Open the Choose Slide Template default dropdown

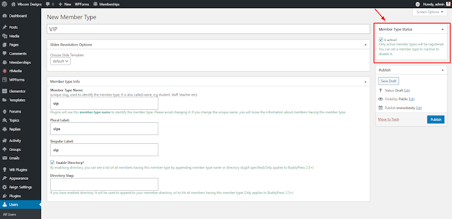tap(60, 61)
